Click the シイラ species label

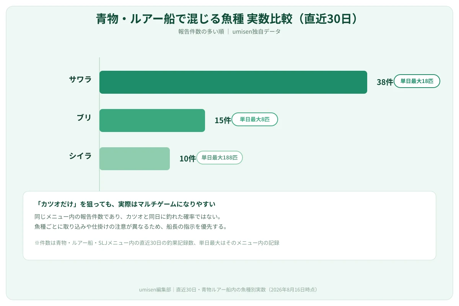pyautogui.click(x=80, y=156)
